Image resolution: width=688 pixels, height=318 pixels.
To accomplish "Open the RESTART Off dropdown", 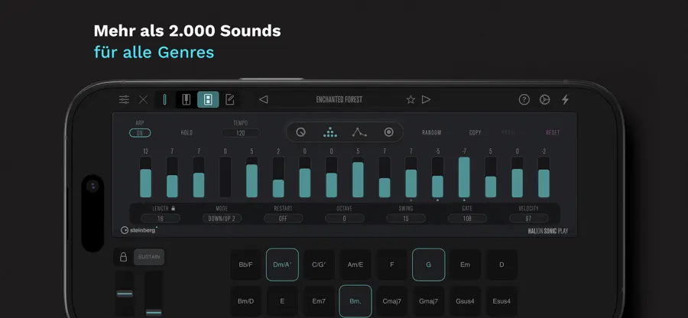I will [x=283, y=219].
